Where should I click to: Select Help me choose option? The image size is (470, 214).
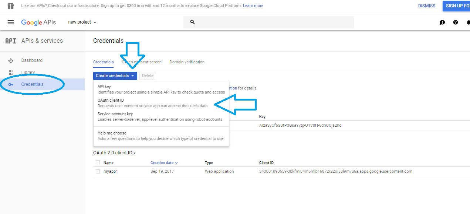[x=161, y=136]
